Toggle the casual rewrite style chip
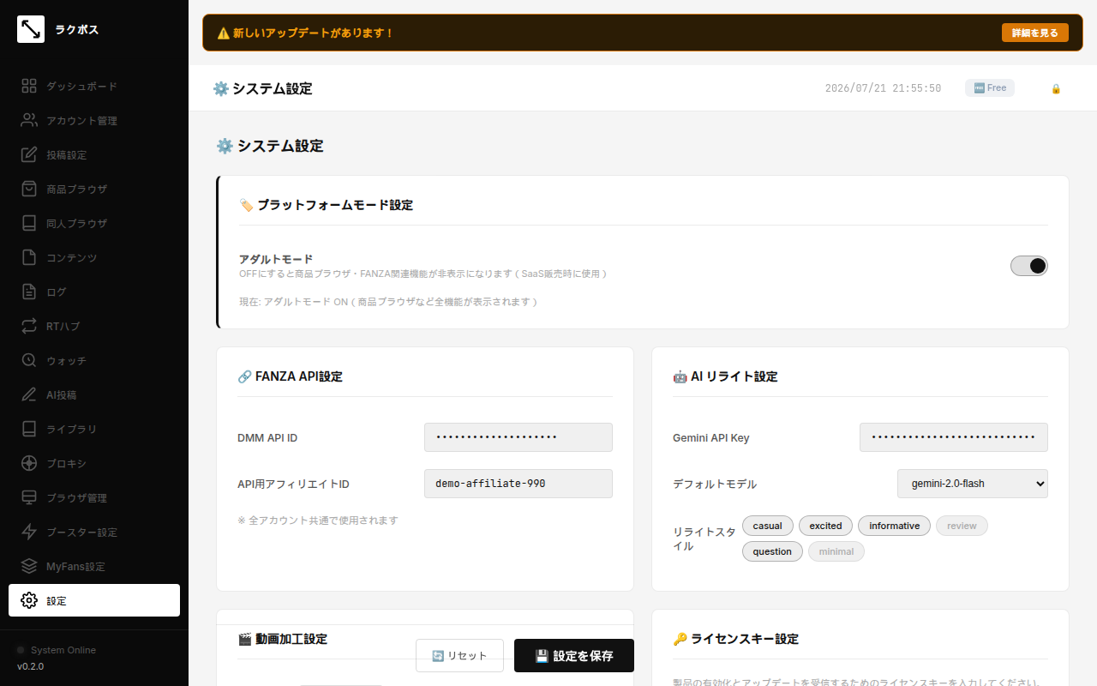 (768, 526)
